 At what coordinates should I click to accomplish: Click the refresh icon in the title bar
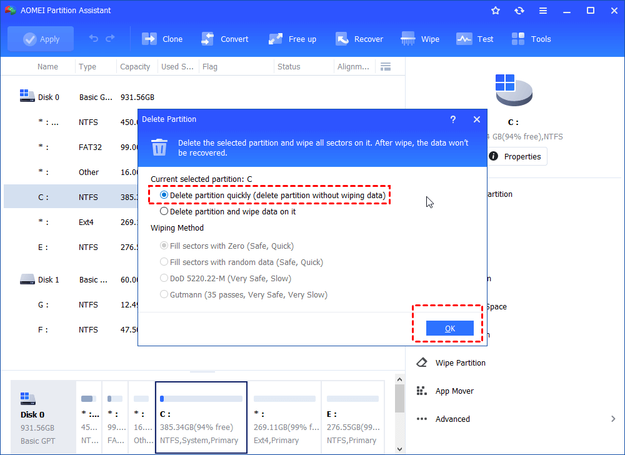pyautogui.click(x=519, y=10)
